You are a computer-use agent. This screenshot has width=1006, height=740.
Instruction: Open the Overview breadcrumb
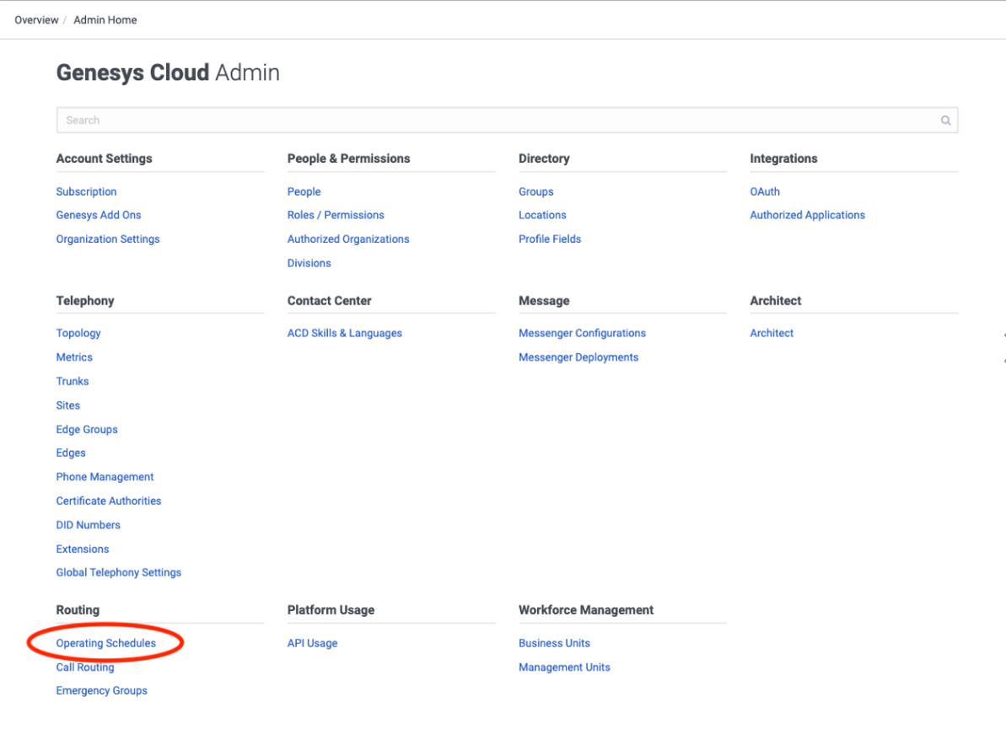point(36,20)
